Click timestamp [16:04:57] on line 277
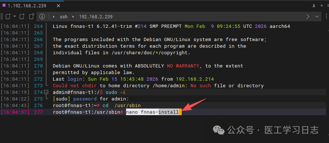 [x=15, y=112]
